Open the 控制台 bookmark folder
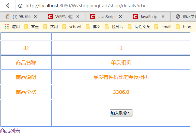The width and height of the screenshot is (196, 135). pyautogui.click(x=114, y=27)
